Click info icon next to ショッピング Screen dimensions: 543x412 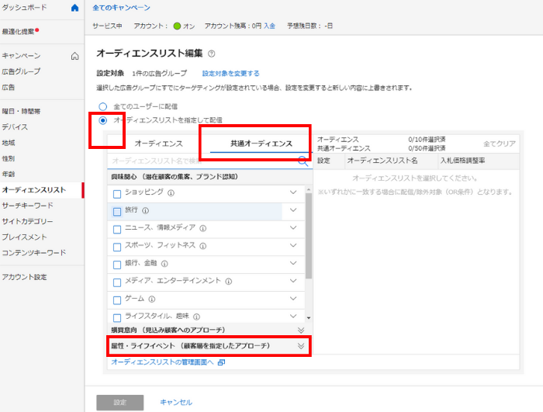(171, 193)
